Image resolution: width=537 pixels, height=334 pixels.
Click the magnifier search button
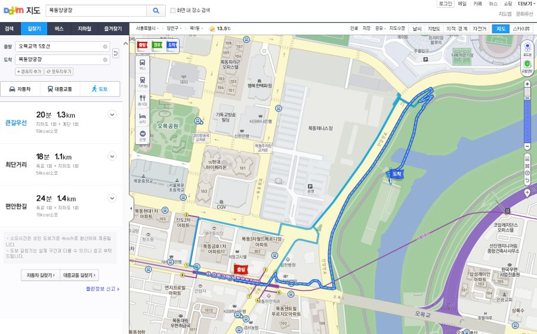click(x=156, y=10)
